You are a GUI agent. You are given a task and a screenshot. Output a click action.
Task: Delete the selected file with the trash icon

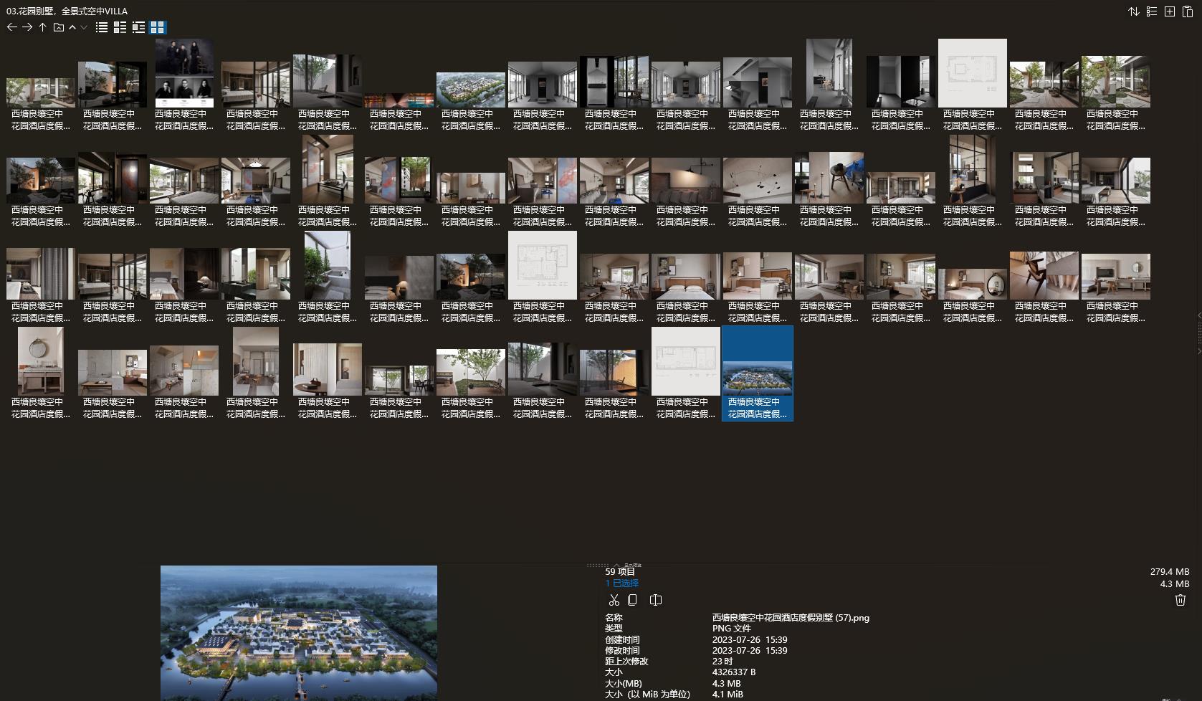[1180, 600]
